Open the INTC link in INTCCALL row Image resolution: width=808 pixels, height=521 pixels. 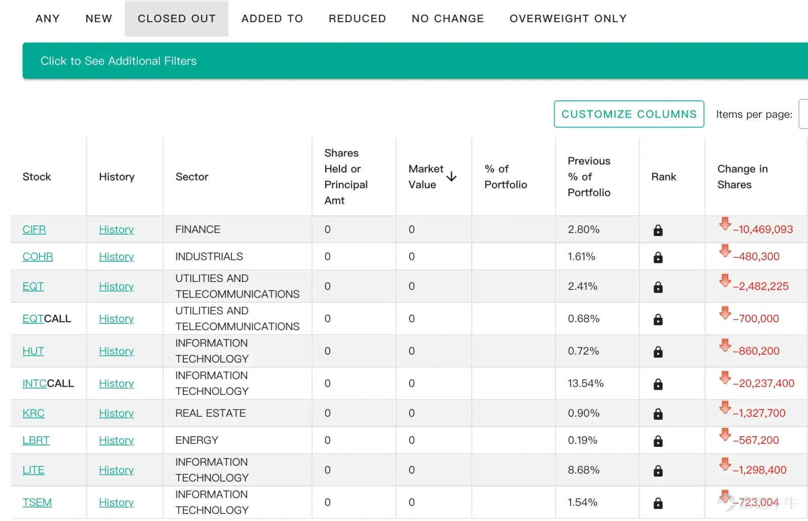coord(35,383)
